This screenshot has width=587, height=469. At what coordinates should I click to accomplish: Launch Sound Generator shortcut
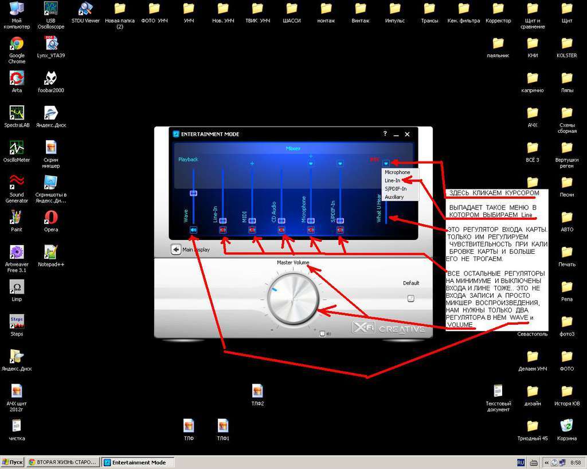(17, 189)
